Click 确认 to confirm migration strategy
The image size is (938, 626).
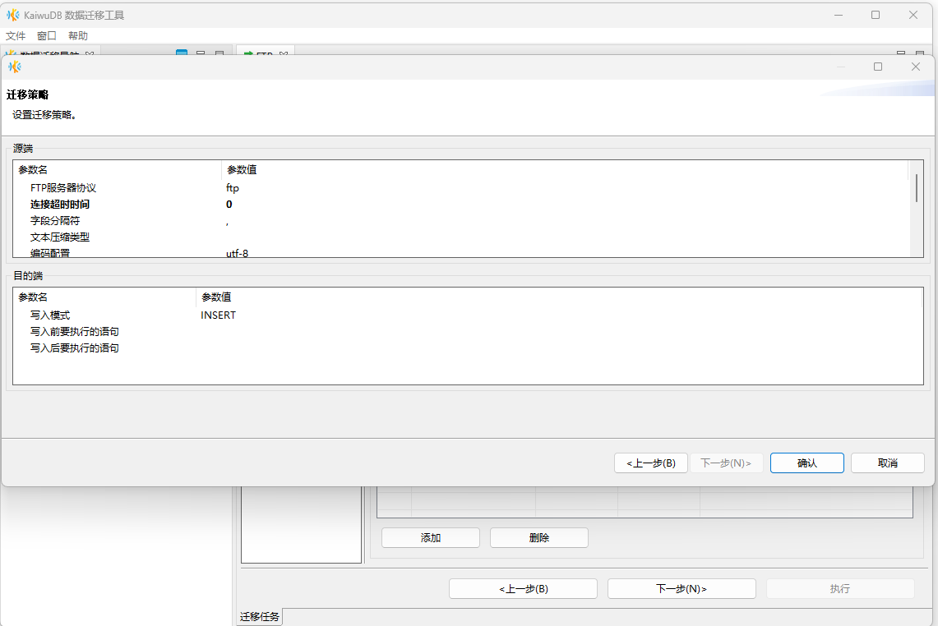[806, 463]
